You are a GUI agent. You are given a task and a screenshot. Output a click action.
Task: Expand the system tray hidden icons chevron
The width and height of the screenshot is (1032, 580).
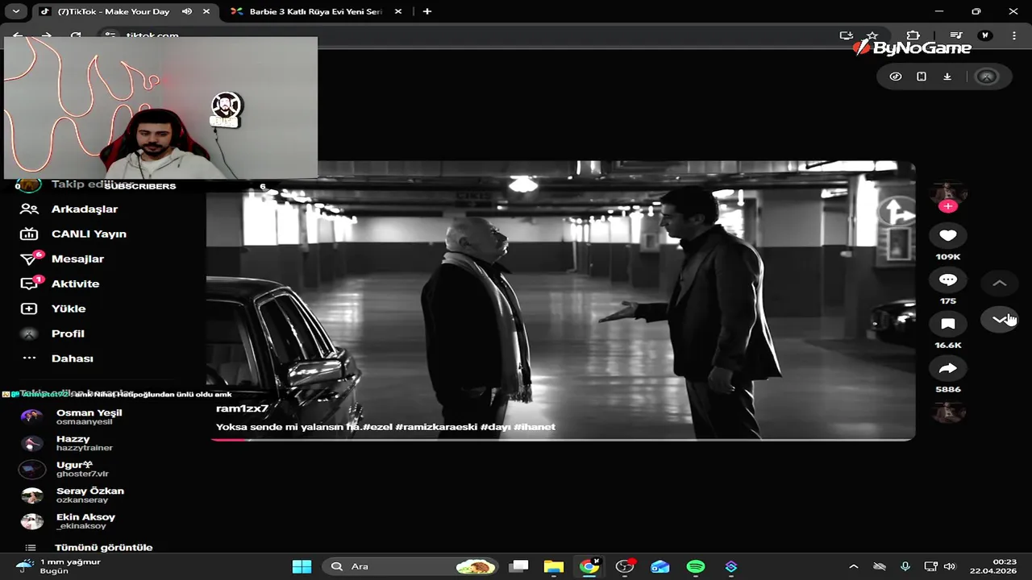coord(854,566)
